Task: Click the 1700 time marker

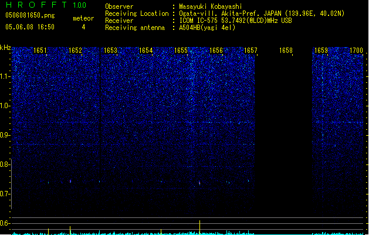Action: tap(356, 51)
